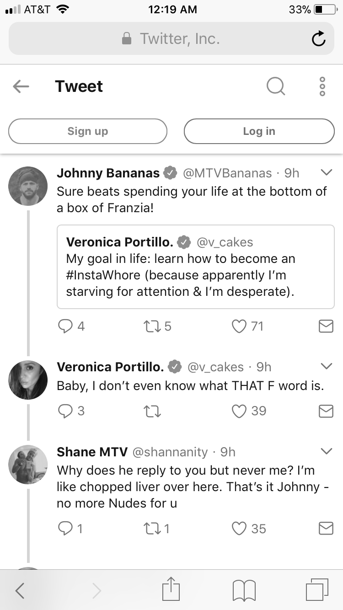Screen dimensions: 343x610
Task: Show Safari open tabs overview
Action: coord(317,589)
